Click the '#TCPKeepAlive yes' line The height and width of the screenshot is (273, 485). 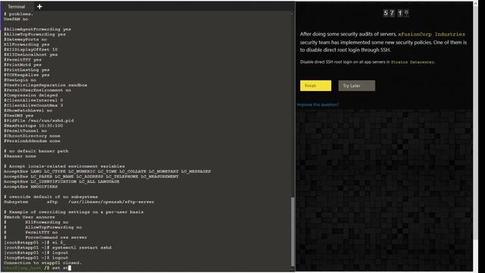click(x=27, y=75)
